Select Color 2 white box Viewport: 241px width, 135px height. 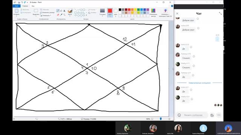(116, 12)
